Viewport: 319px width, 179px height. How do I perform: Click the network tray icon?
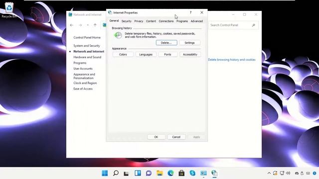[x=282, y=173]
